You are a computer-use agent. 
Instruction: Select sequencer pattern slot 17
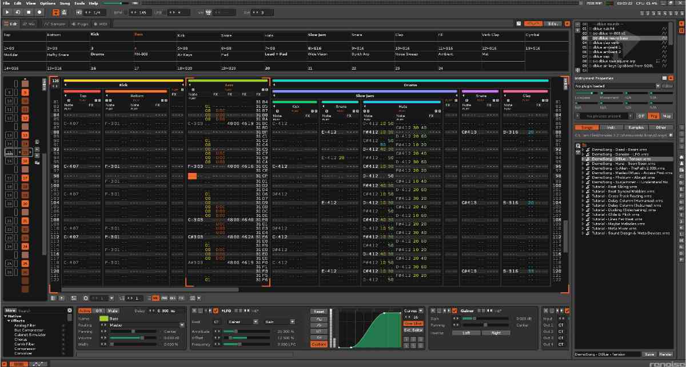click(x=25, y=178)
